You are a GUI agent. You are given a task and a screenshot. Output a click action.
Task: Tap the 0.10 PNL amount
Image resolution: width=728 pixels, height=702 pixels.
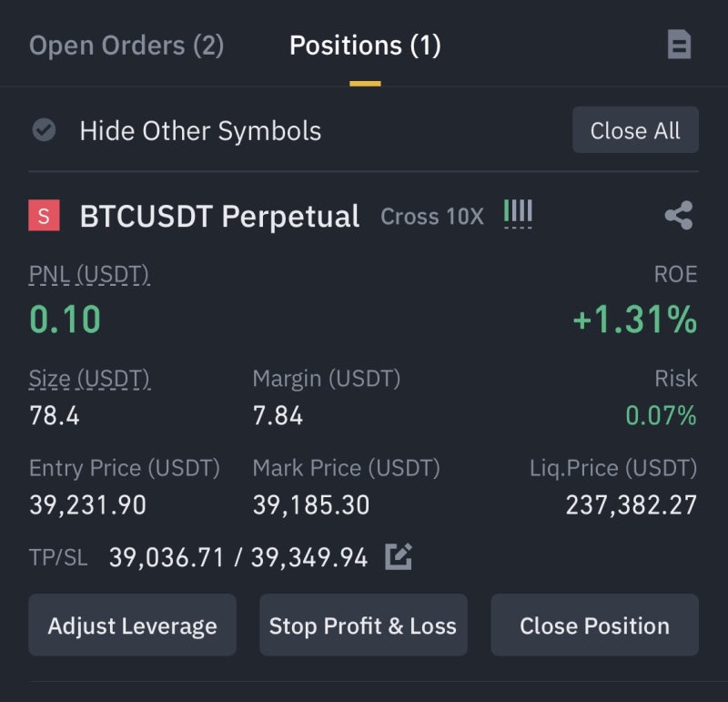pyautogui.click(x=65, y=320)
